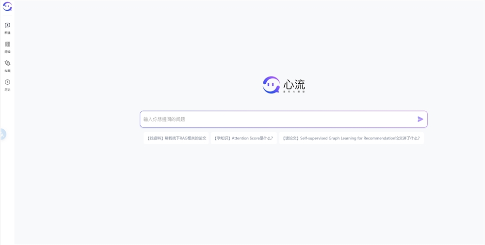Open the 阅读 reading icon

tap(7, 44)
